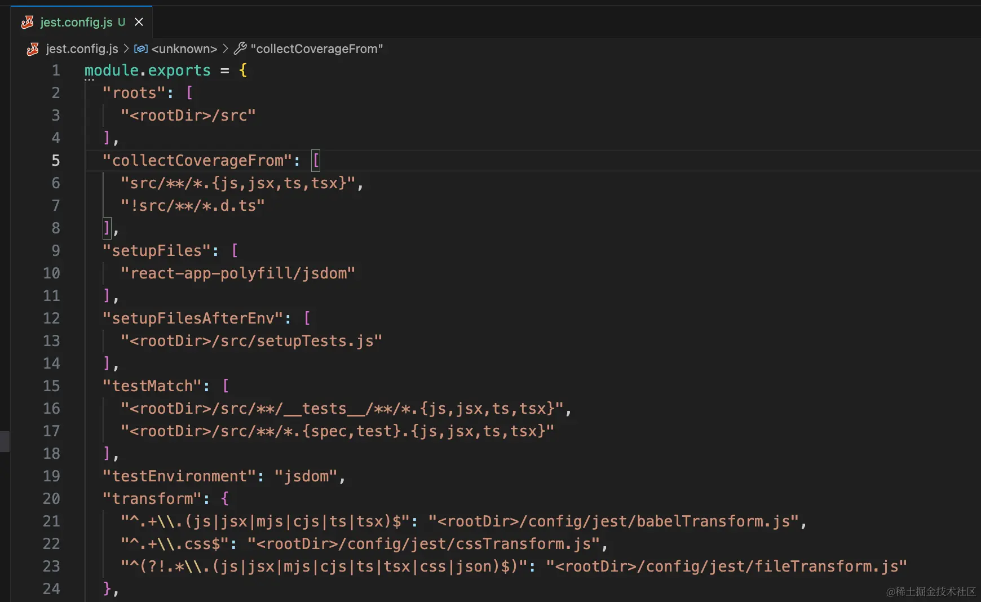Click the negative lookahead regex key on line 23
The width and height of the screenshot is (981, 602).
click(324, 566)
